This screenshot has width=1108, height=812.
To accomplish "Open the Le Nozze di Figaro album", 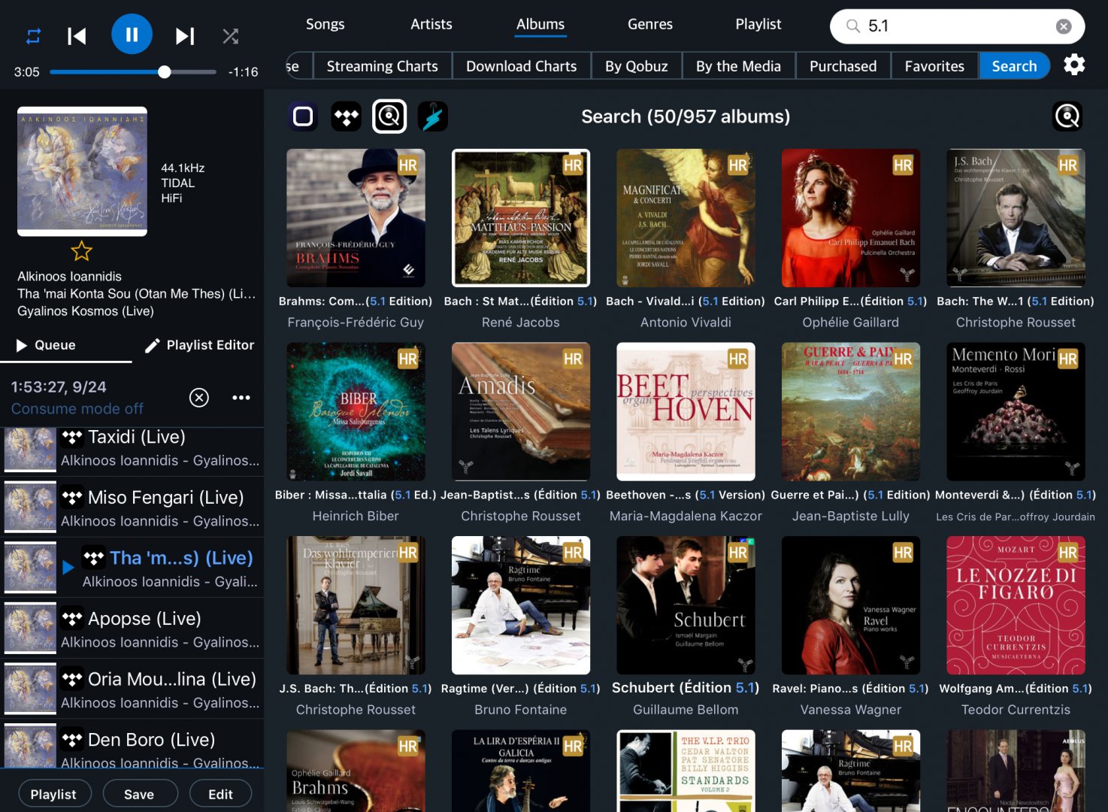I will 1016,605.
